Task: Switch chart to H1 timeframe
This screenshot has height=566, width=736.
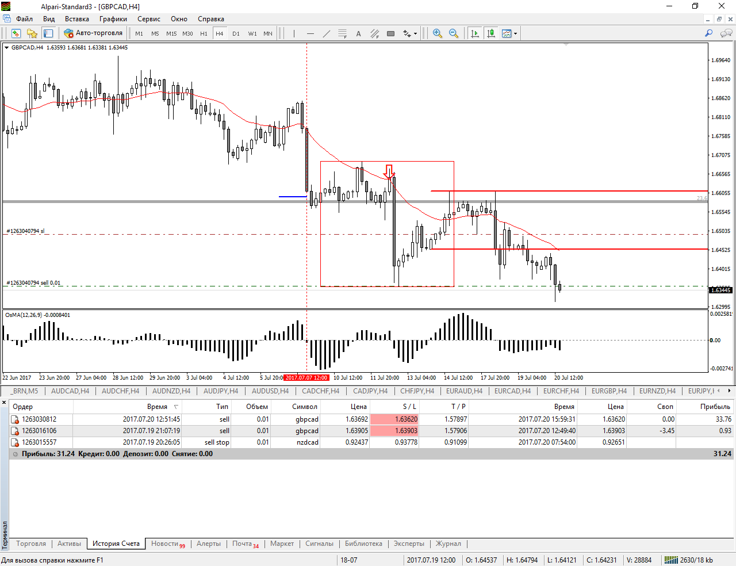Action: pos(204,33)
